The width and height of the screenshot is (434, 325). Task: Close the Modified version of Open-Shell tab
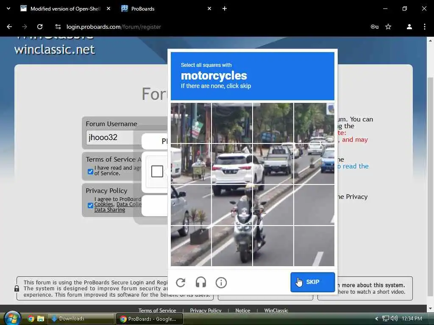[x=108, y=8]
